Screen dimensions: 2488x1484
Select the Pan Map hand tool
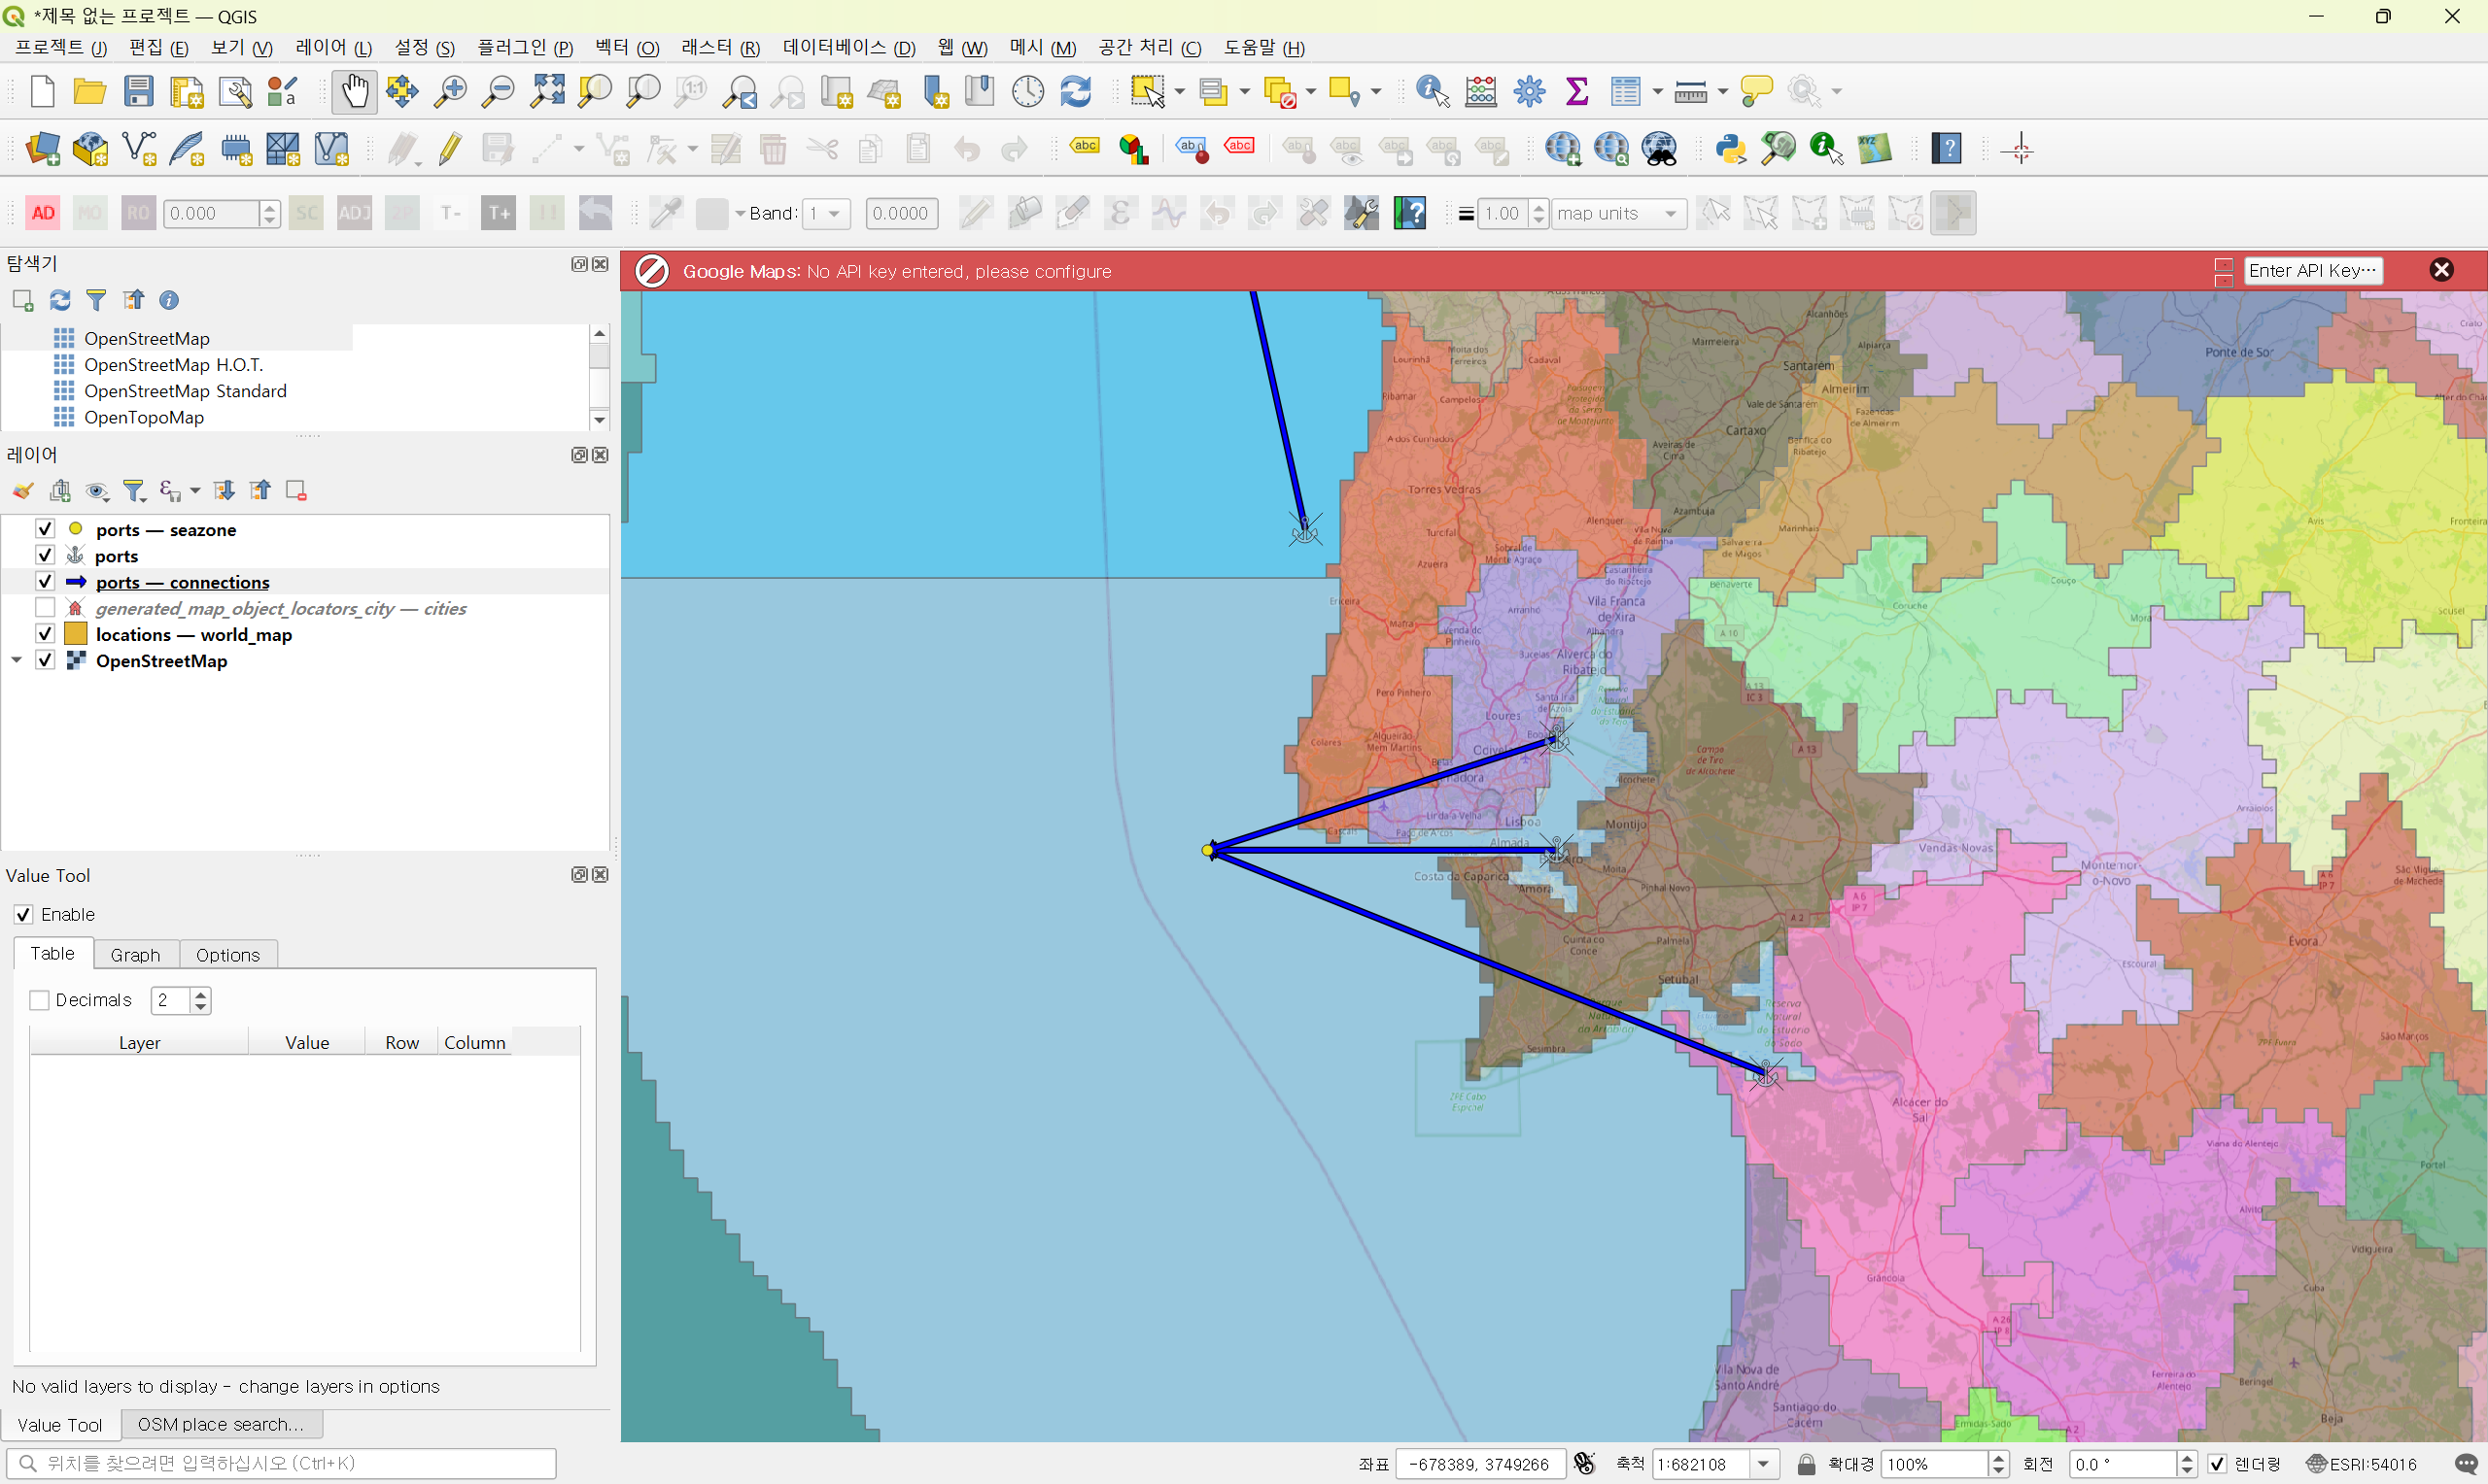point(354,92)
